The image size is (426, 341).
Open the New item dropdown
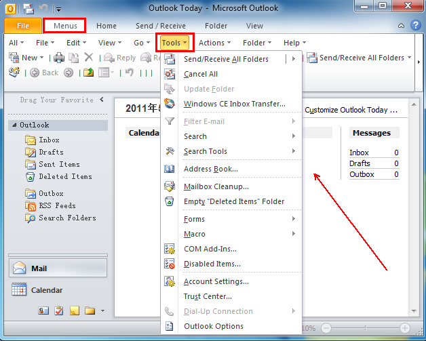[x=26, y=58]
